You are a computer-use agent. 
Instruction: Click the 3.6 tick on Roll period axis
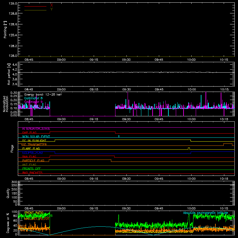(x=15, y=84)
